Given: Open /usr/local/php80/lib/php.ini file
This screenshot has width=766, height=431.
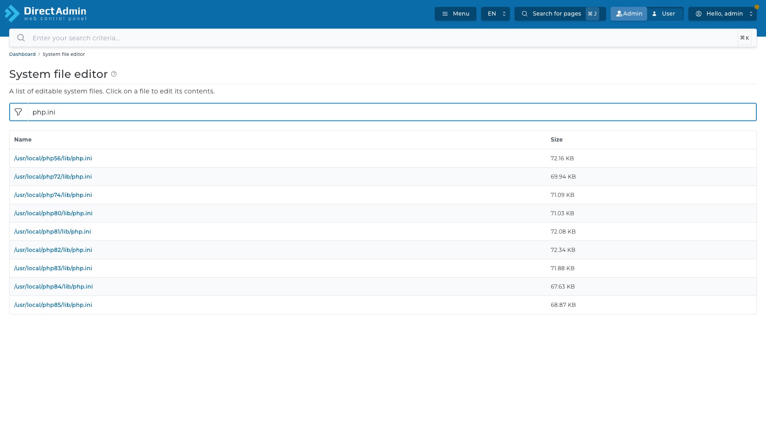Looking at the screenshot, I should [x=53, y=213].
